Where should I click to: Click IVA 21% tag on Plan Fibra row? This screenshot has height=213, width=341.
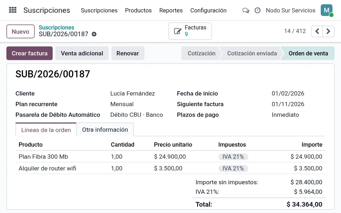[x=233, y=157]
